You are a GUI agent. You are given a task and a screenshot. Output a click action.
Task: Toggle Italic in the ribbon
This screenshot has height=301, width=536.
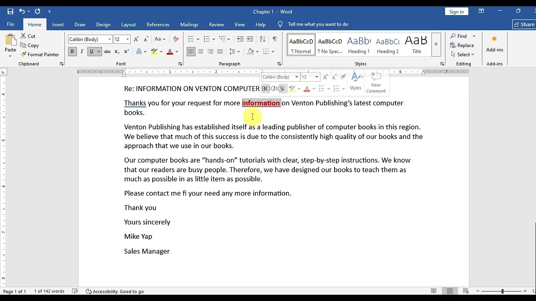81,51
